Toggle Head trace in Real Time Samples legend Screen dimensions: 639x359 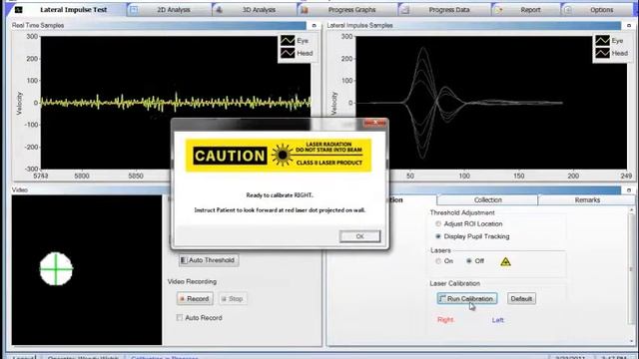point(297,53)
